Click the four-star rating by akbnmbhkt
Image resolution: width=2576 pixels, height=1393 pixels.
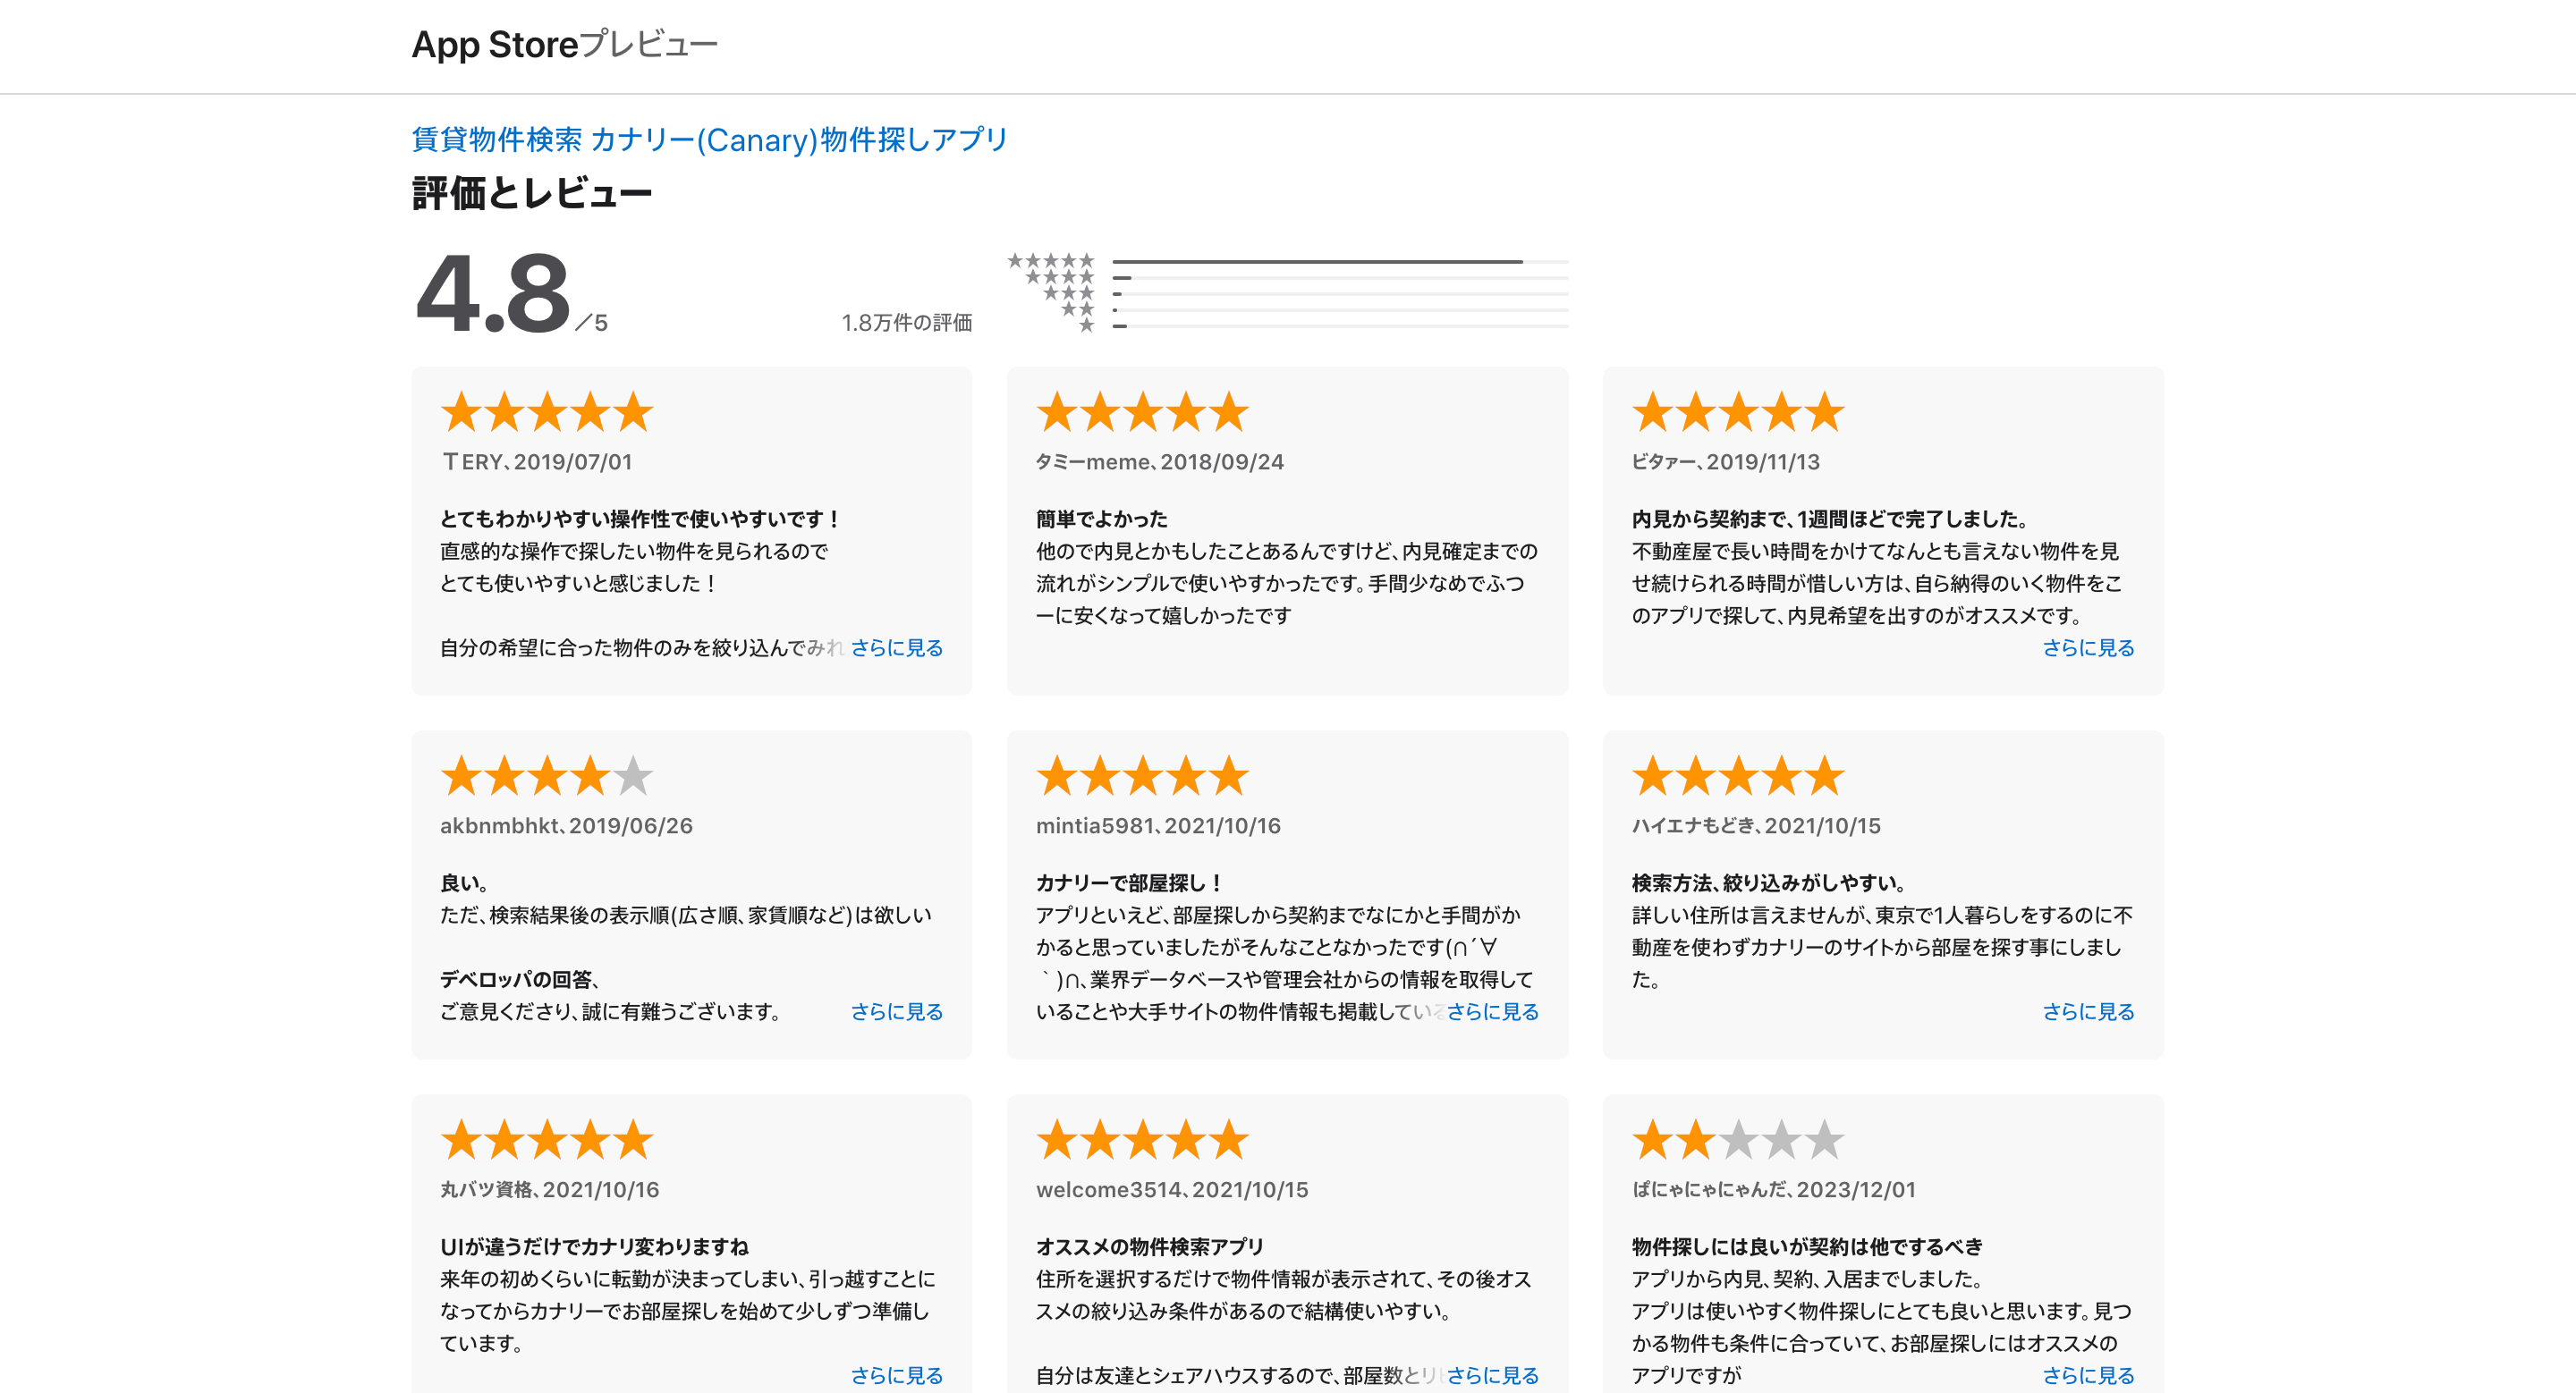pyautogui.click(x=548, y=775)
